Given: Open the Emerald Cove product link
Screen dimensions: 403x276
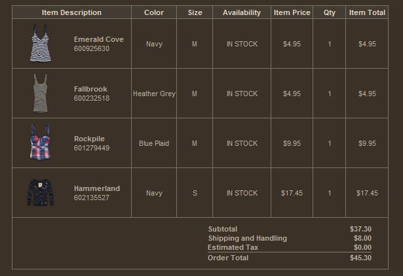Looking at the screenshot, I should tap(98, 39).
